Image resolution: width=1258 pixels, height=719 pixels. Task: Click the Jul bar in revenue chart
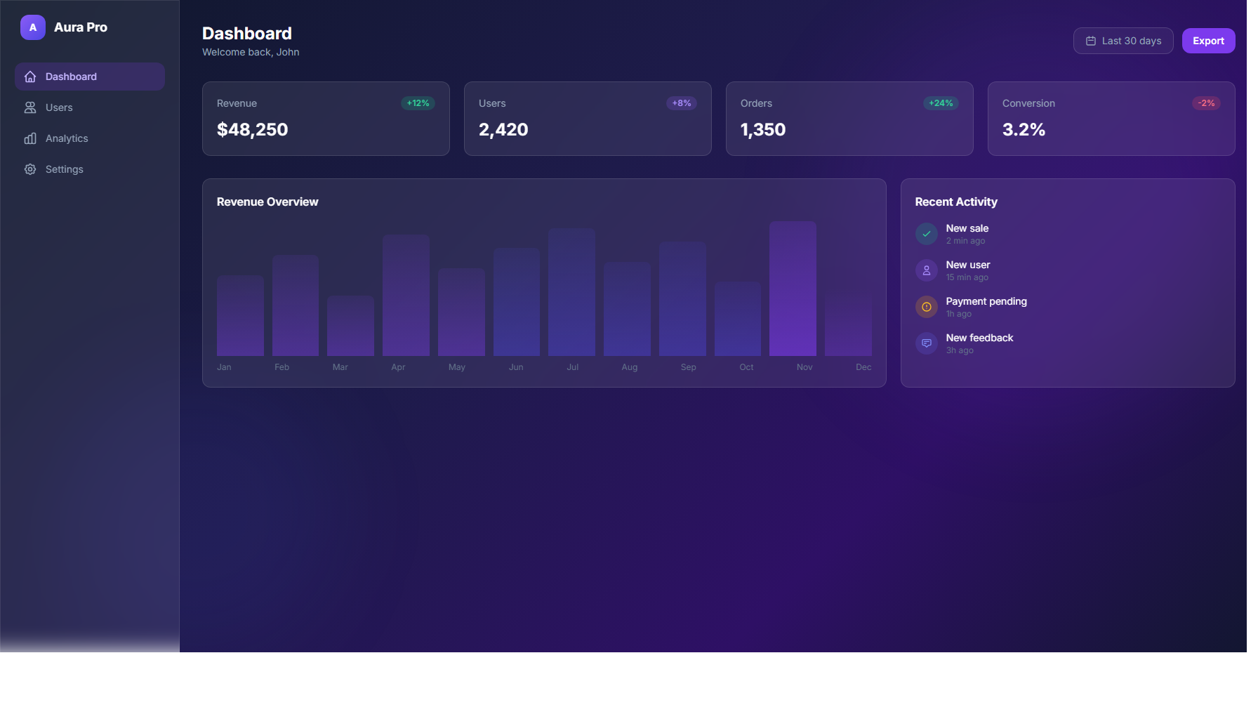point(571,292)
